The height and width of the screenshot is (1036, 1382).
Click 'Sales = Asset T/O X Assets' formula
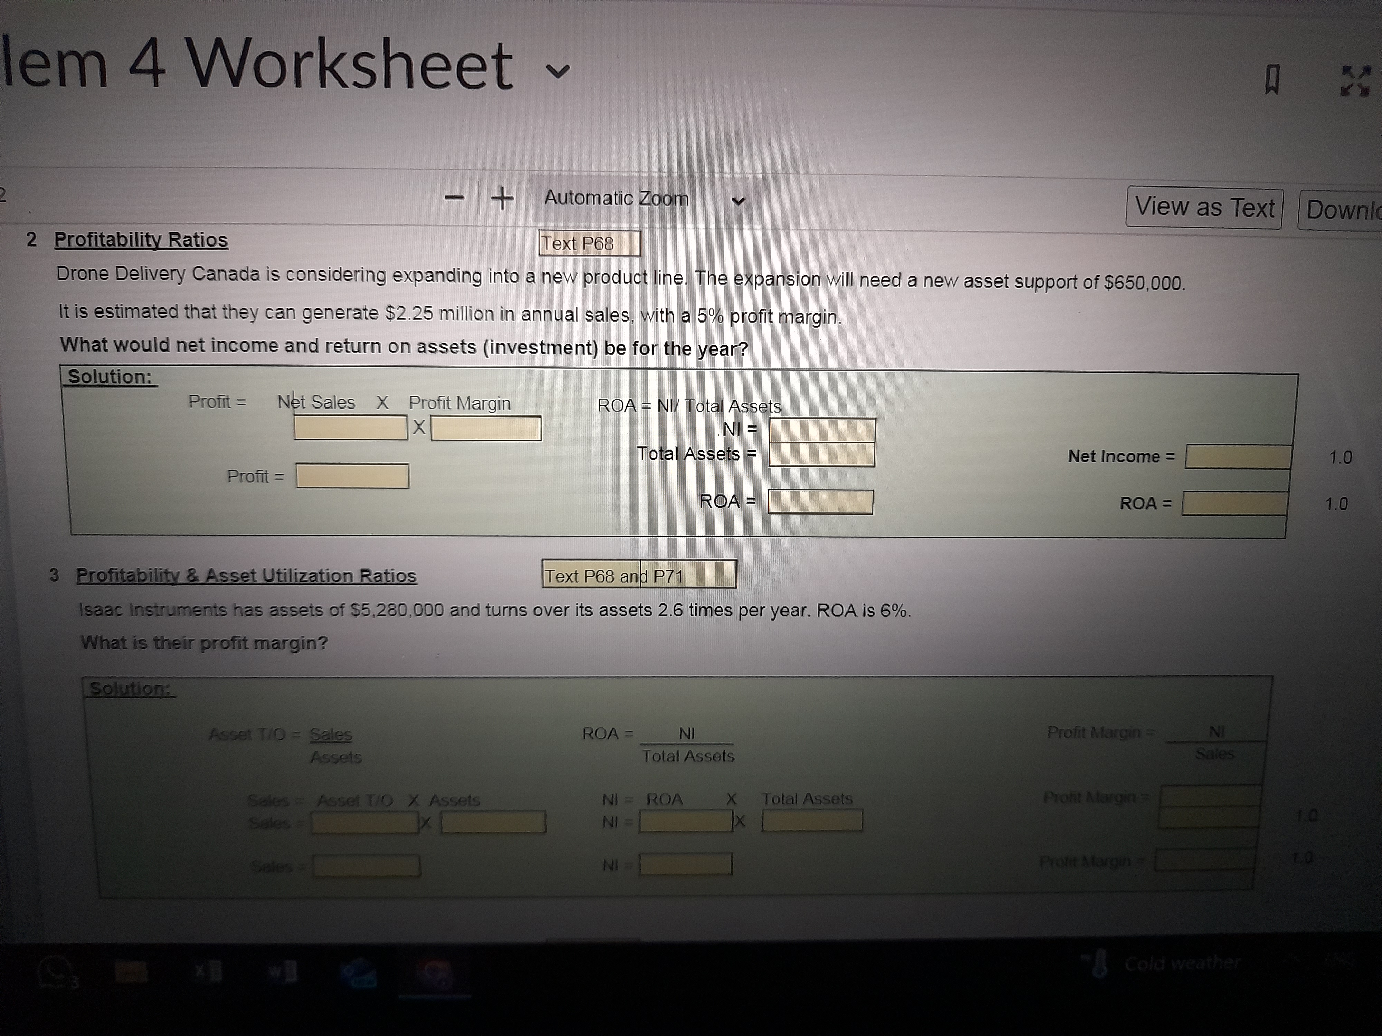(364, 800)
